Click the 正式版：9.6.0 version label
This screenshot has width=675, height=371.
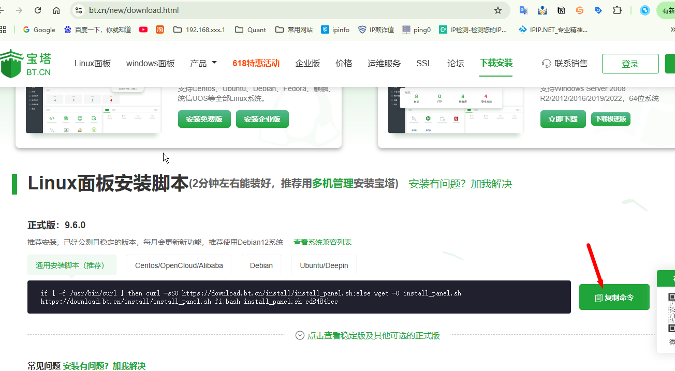[56, 225]
